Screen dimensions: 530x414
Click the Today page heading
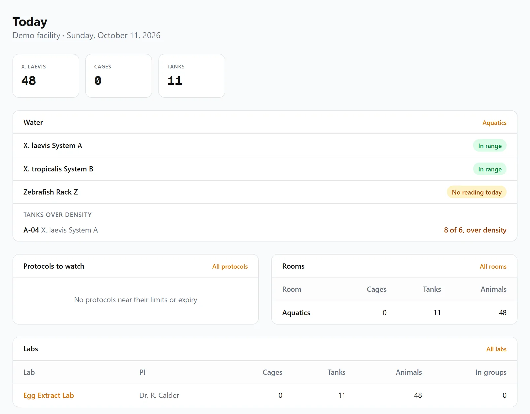pyautogui.click(x=30, y=22)
